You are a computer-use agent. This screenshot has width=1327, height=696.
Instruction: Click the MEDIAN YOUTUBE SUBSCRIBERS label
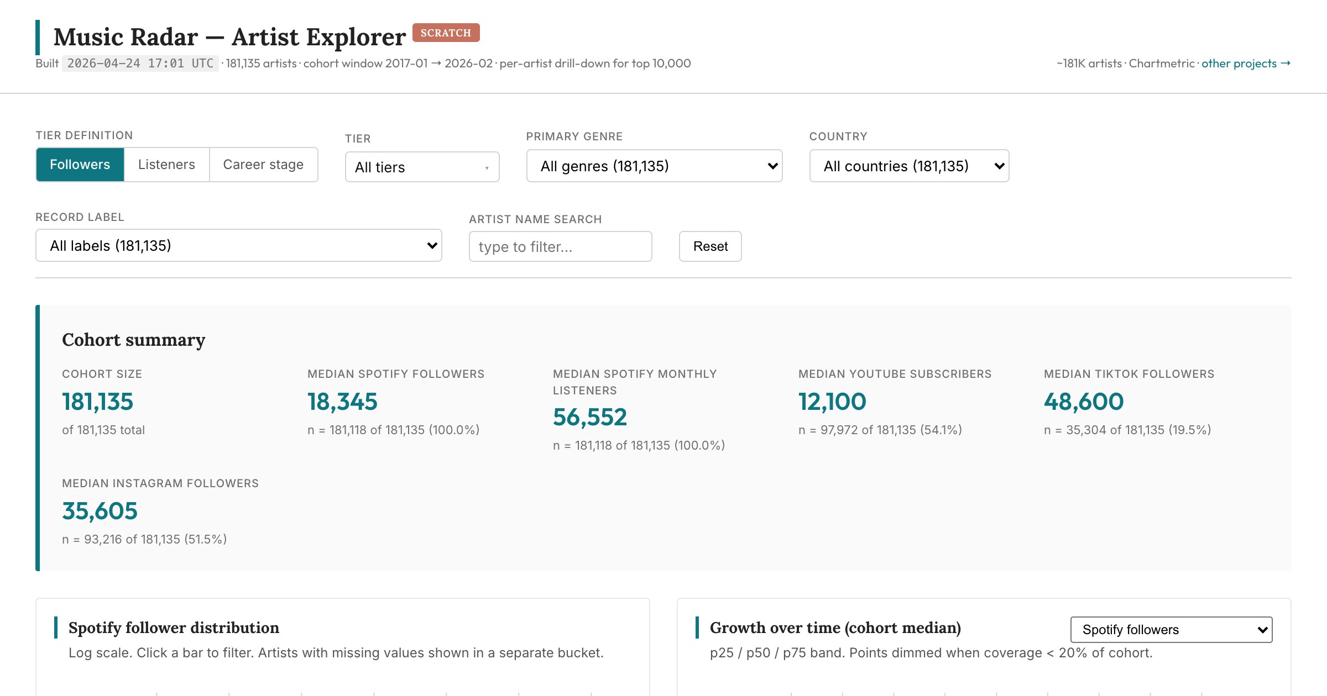(x=895, y=374)
